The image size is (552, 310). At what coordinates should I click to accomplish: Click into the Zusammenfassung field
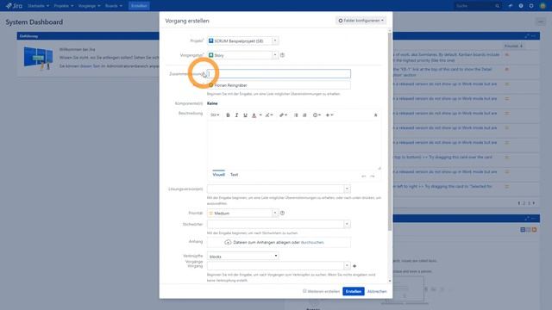click(279, 74)
